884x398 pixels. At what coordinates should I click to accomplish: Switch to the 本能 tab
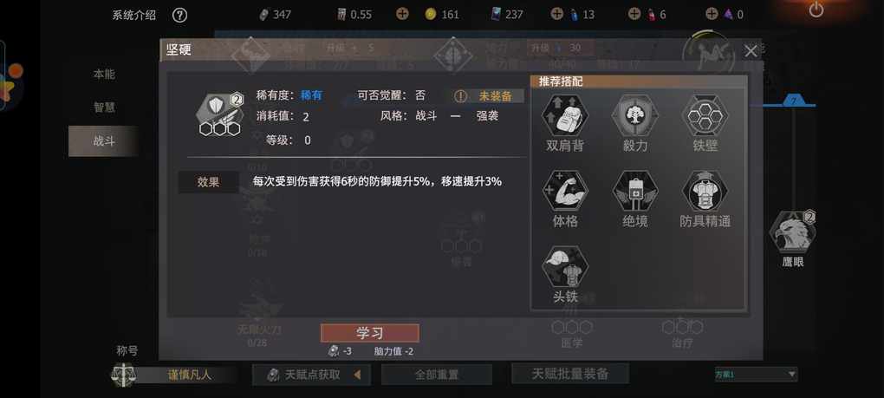coord(104,75)
